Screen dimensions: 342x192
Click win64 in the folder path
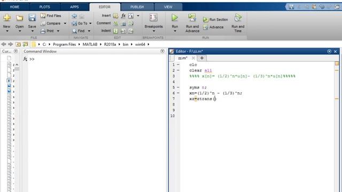tap(140, 44)
